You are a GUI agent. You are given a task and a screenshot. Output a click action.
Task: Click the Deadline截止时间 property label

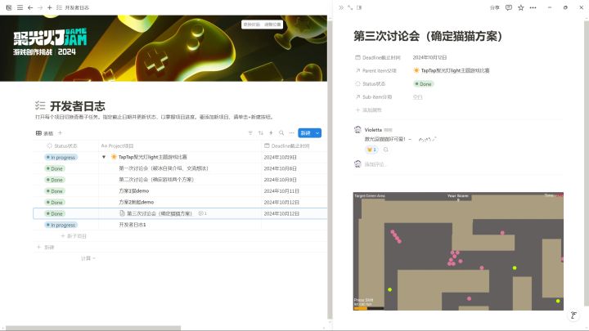(378, 58)
